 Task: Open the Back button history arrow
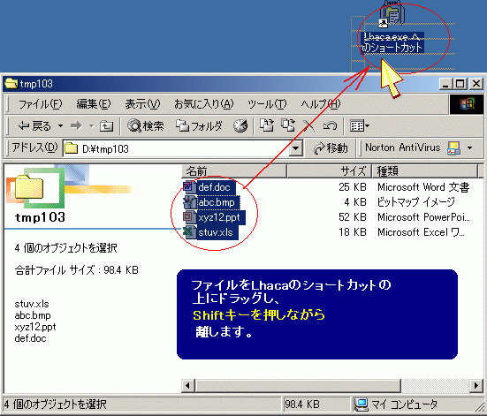[x=61, y=126]
